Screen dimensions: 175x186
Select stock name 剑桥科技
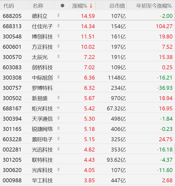pyautogui.click(x=42, y=67)
